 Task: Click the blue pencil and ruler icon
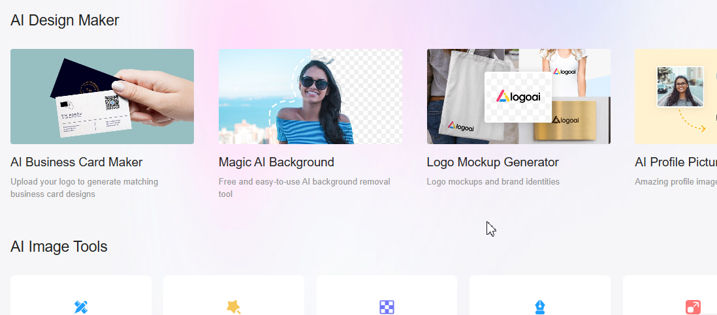81,307
